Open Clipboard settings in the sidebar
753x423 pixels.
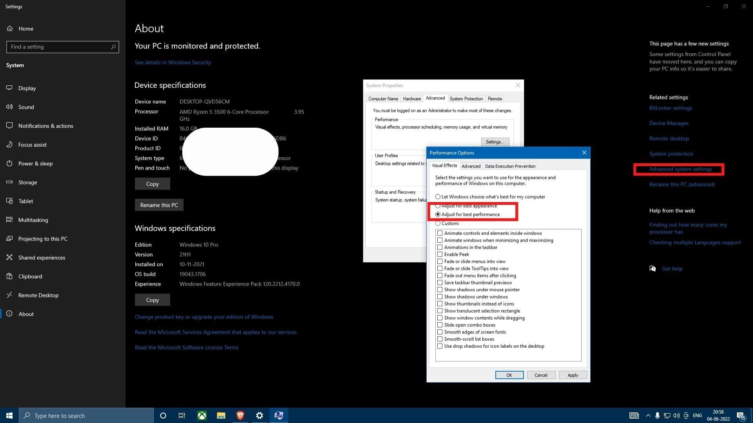30,276
